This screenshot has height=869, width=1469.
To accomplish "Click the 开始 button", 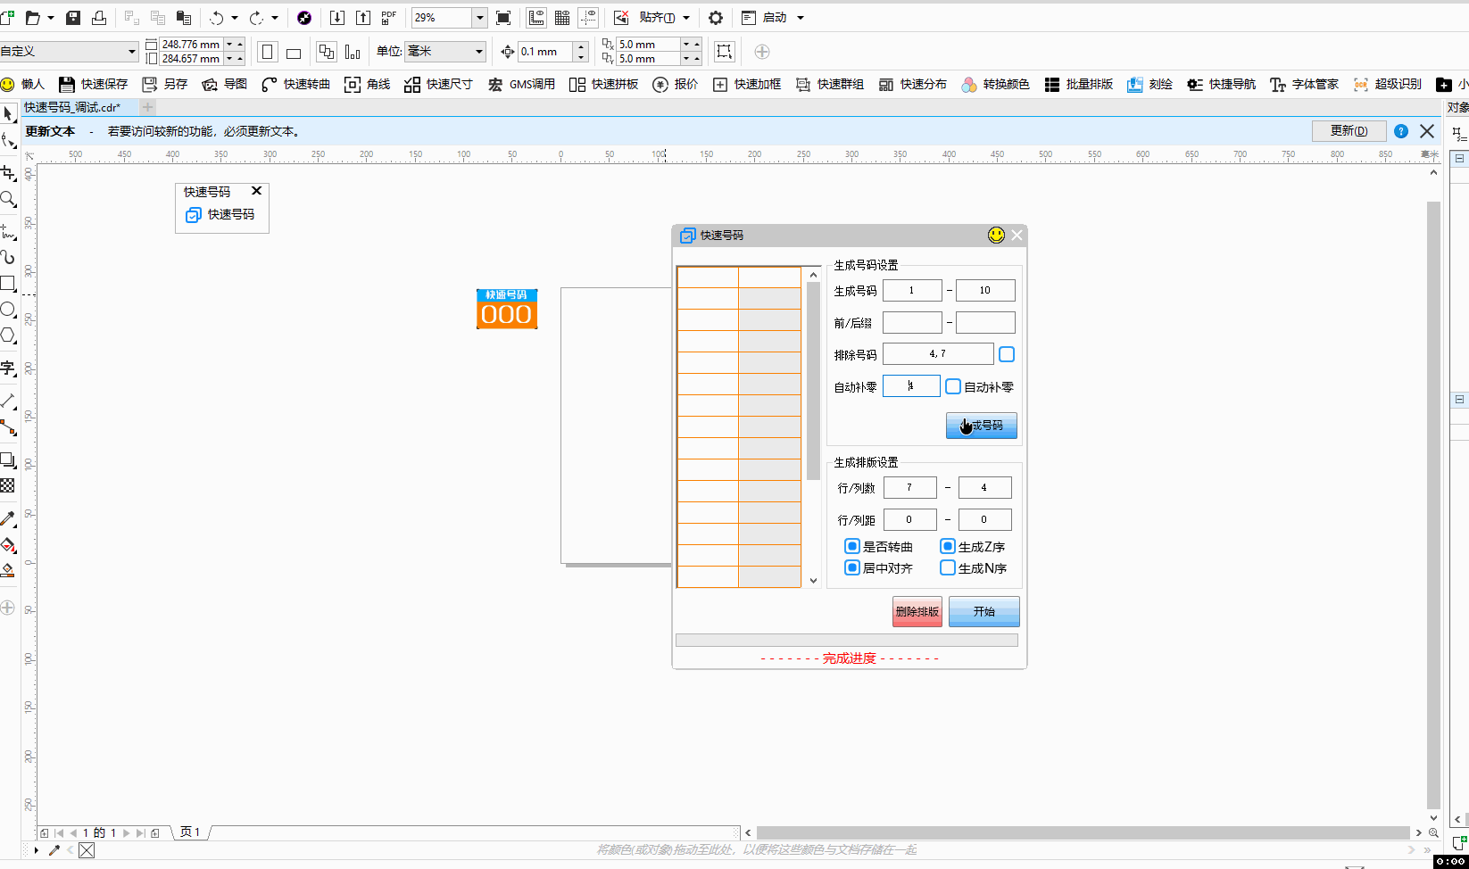I will (x=983, y=611).
